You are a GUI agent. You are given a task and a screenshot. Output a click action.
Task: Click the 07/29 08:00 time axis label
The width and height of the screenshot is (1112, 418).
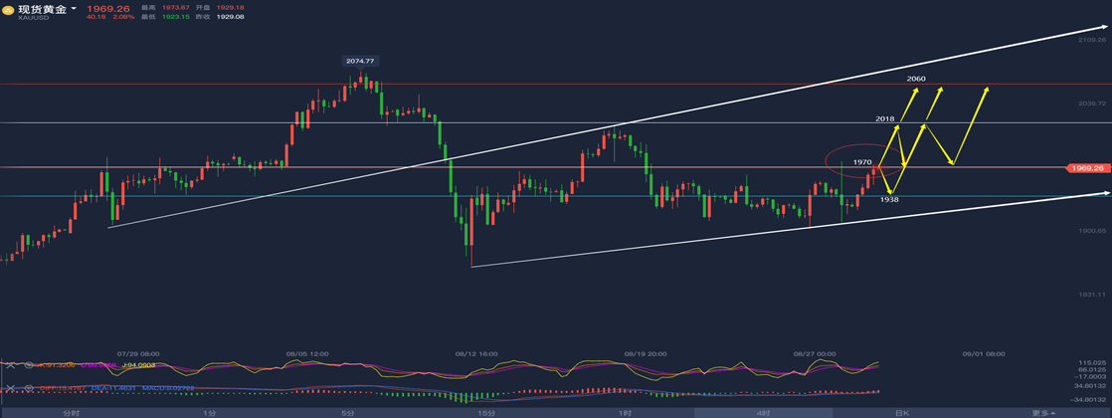coord(137,353)
